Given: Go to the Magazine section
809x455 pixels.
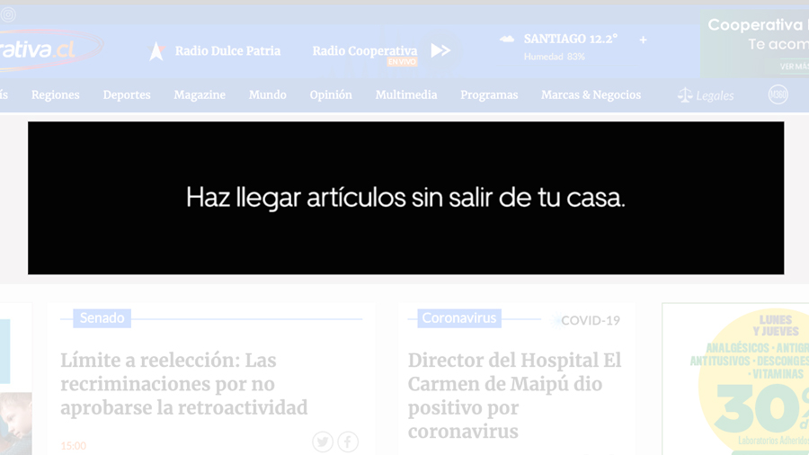Looking at the screenshot, I should [200, 95].
